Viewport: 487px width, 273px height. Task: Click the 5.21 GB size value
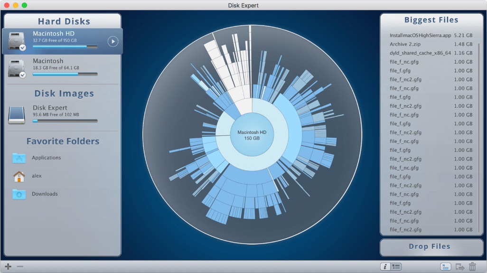click(x=463, y=36)
